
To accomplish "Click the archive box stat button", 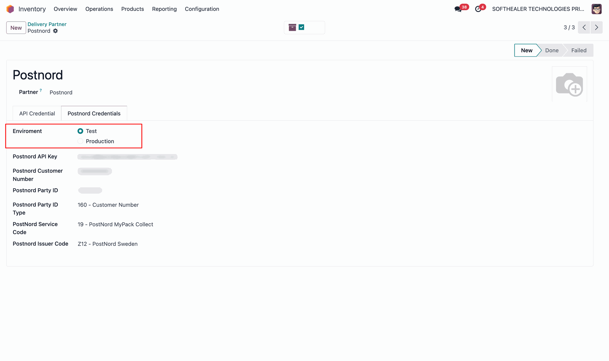I will [x=292, y=28].
